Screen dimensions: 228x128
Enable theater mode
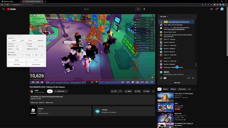142,82
